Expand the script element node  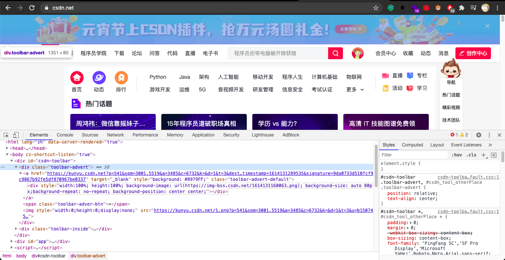(x=11, y=248)
